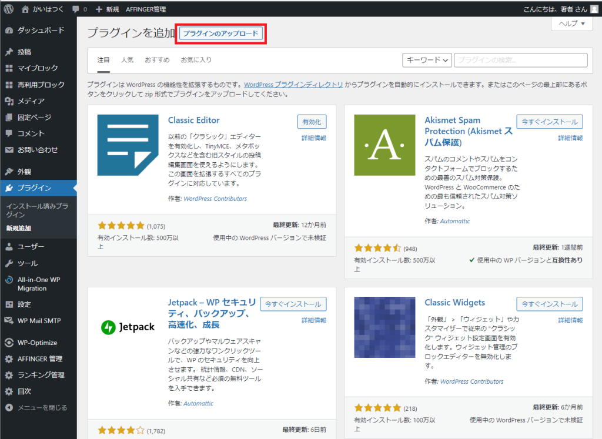
Task: Click the お問い合わせ envelope icon
Action: (x=9, y=150)
